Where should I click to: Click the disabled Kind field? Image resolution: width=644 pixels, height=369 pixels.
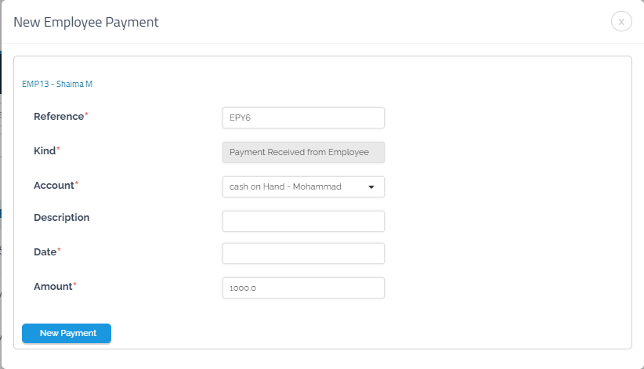(x=303, y=152)
